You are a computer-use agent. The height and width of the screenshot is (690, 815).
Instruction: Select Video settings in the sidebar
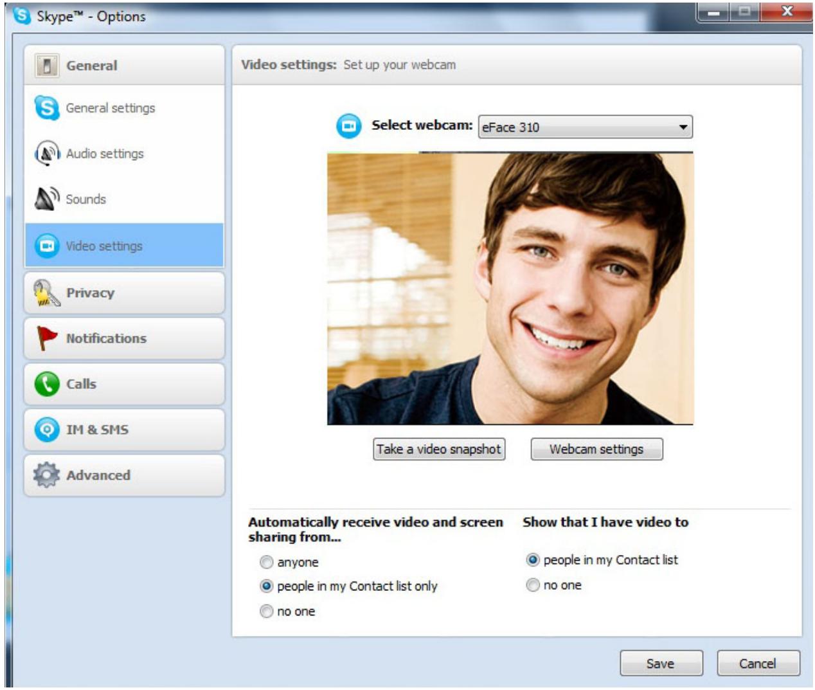124,246
